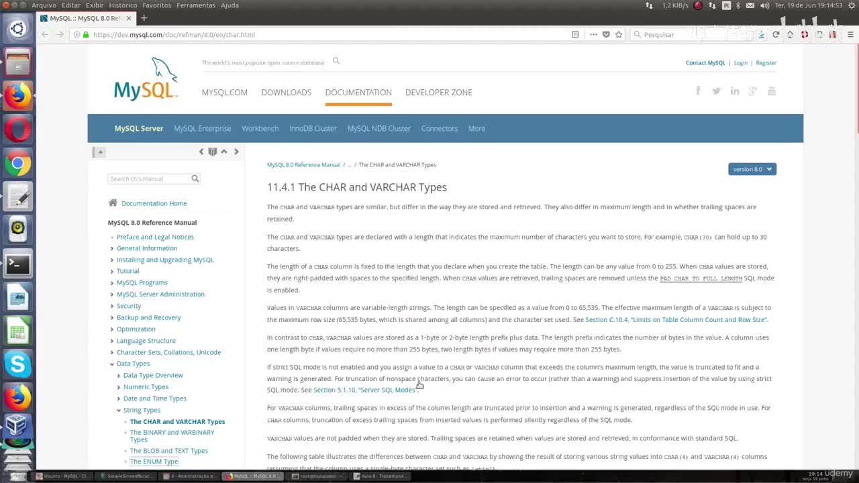Screen dimensions: 859x483
Task: Open Skype from the dock
Action: click(x=17, y=365)
